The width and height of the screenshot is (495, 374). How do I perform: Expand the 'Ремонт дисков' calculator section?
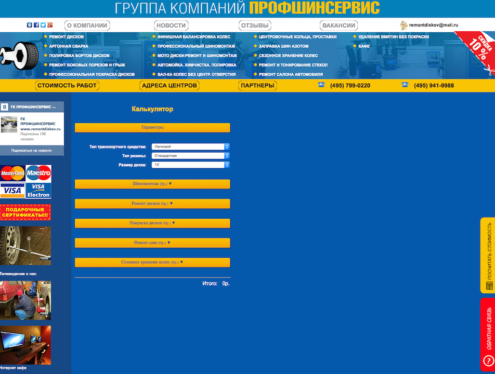coord(152,204)
